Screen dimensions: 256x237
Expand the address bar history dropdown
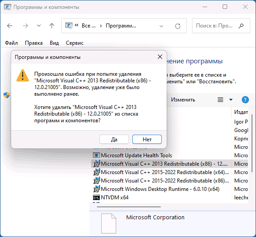point(161,26)
